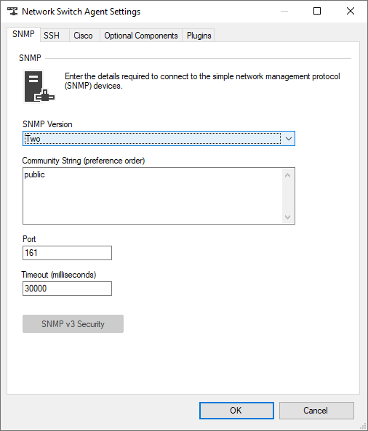Open the SNMP Version dropdown arrow
368x431 pixels.
click(288, 139)
